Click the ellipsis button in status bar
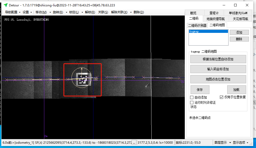This screenshot has height=148, width=256. click(x=134, y=143)
